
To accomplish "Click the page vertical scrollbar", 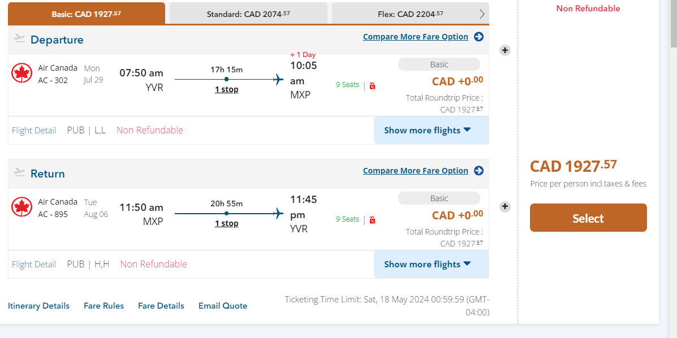I will pyautogui.click(x=673, y=170).
